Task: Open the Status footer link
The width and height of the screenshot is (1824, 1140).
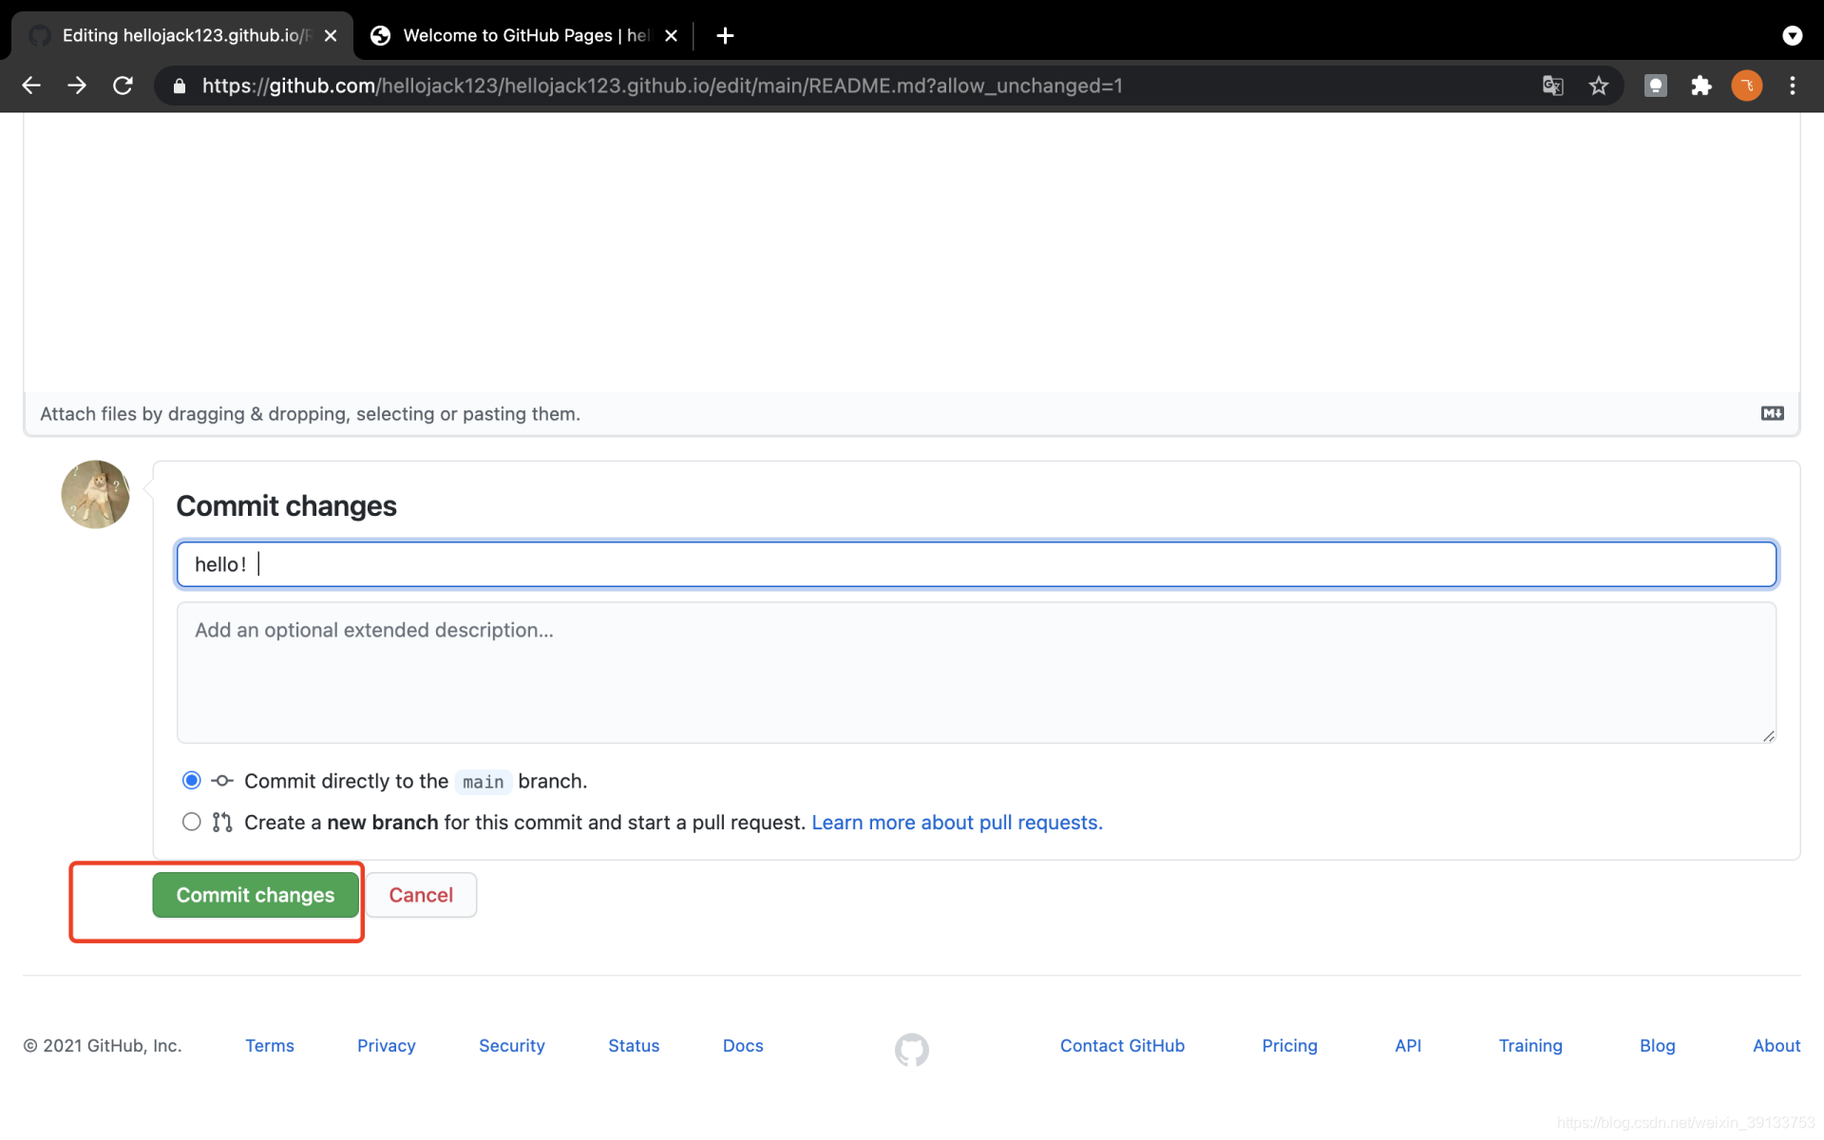Action: point(634,1045)
